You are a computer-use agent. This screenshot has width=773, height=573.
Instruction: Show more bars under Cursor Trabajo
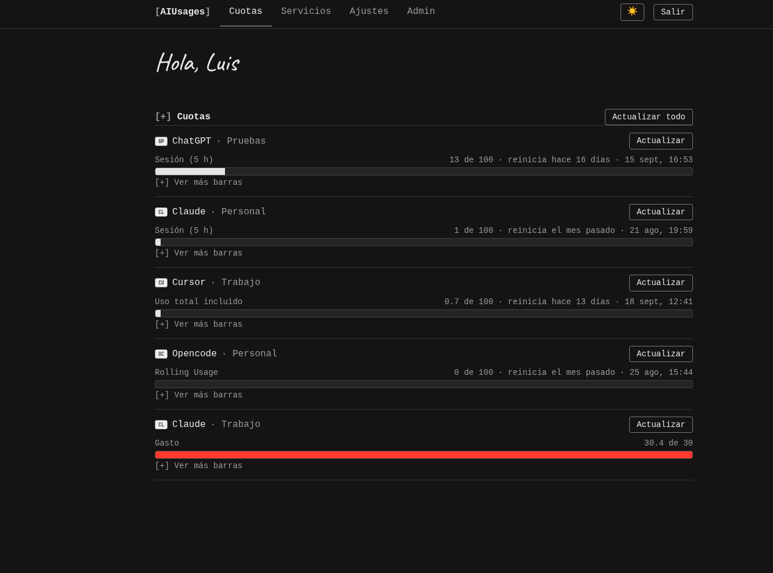coord(199,324)
